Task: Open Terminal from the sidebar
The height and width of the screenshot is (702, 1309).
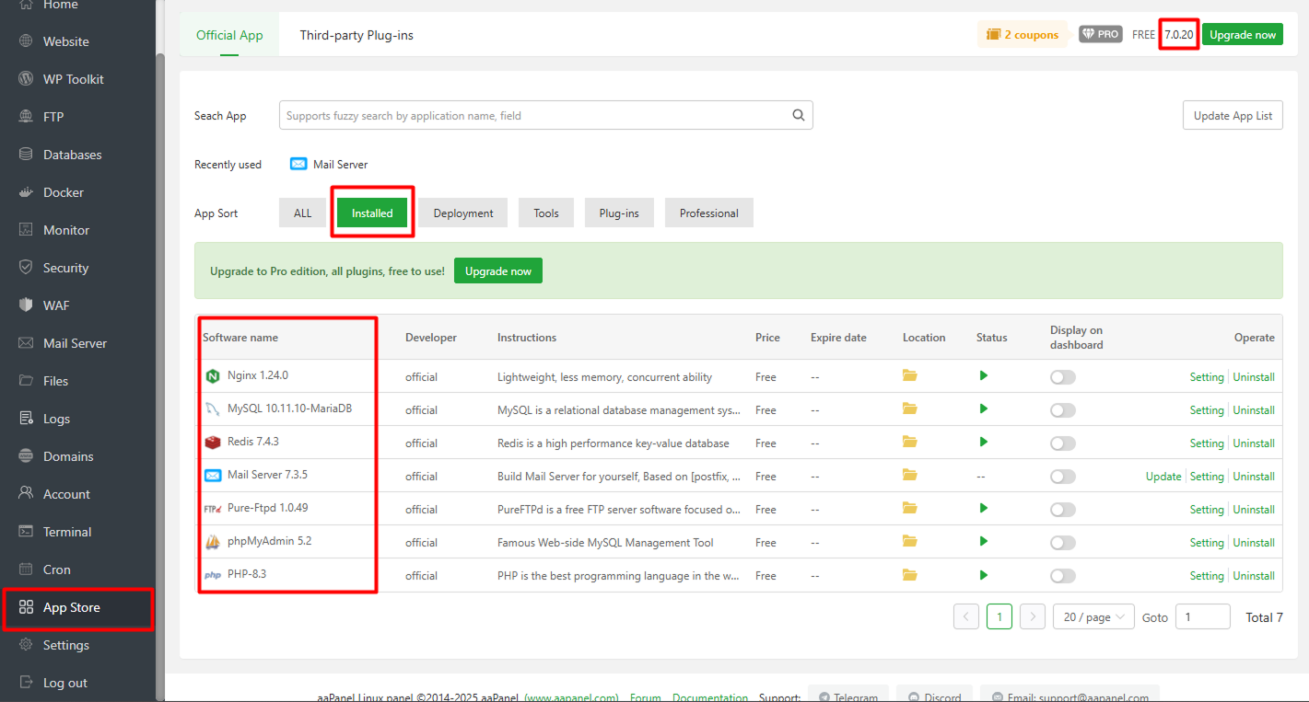Action: (66, 531)
